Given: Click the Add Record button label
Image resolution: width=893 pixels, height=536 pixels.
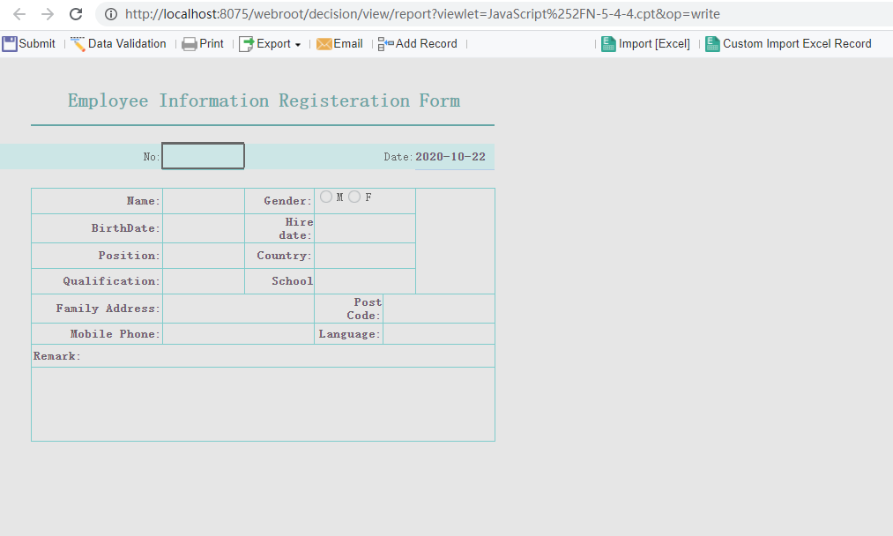Looking at the screenshot, I should (427, 44).
